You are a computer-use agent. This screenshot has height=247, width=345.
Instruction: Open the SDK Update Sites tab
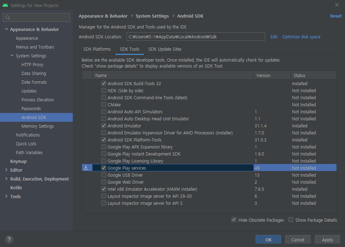[165, 49]
